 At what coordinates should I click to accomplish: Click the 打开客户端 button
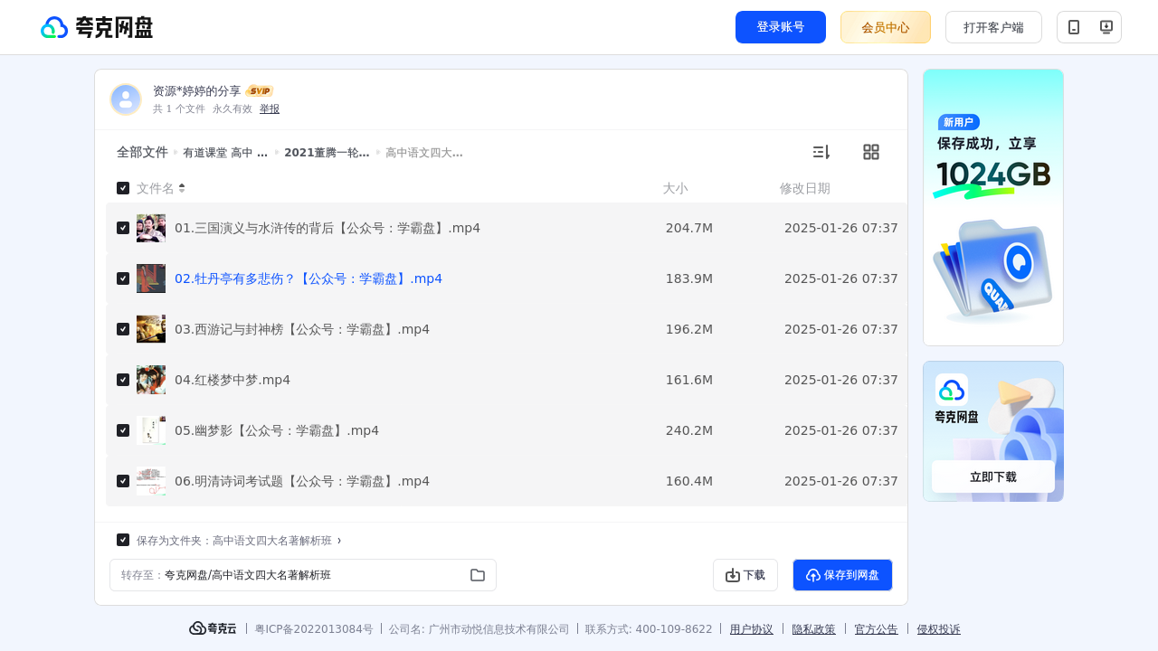tap(993, 27)
